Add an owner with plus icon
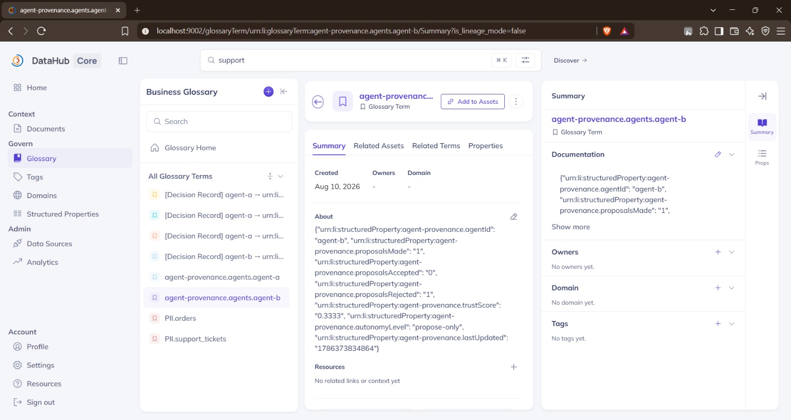This screenshot has height=420, width=791. coord(718,252)
